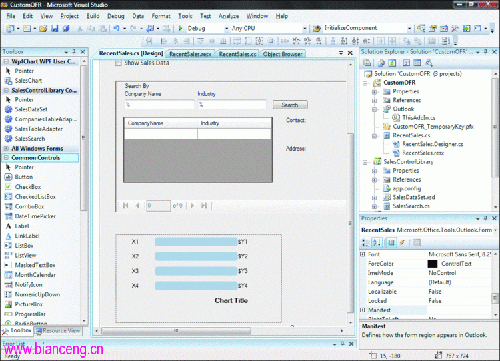Open the Analyze menu

(x=229, y=16)
